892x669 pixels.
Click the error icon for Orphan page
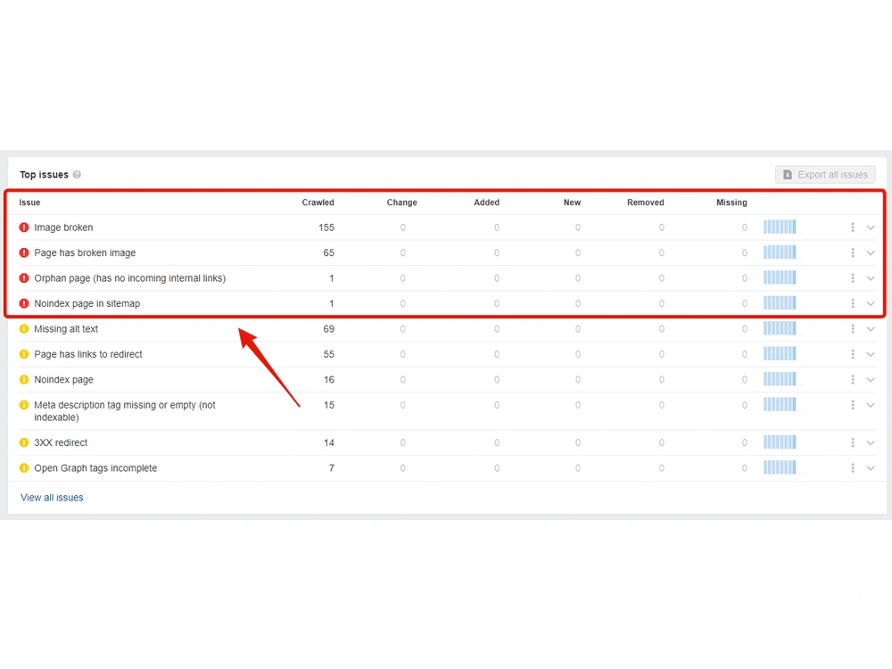(x=24, y=278)
